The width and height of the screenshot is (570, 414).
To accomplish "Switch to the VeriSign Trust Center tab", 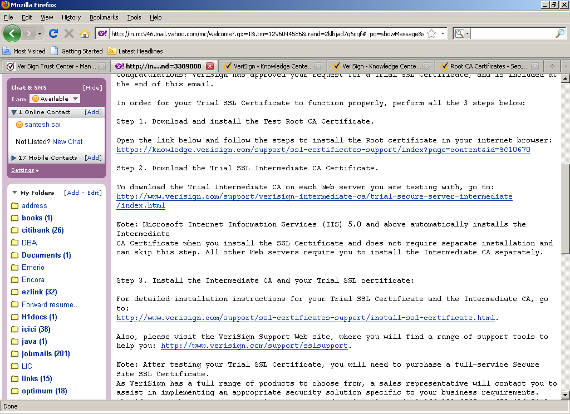I will 52,66.
